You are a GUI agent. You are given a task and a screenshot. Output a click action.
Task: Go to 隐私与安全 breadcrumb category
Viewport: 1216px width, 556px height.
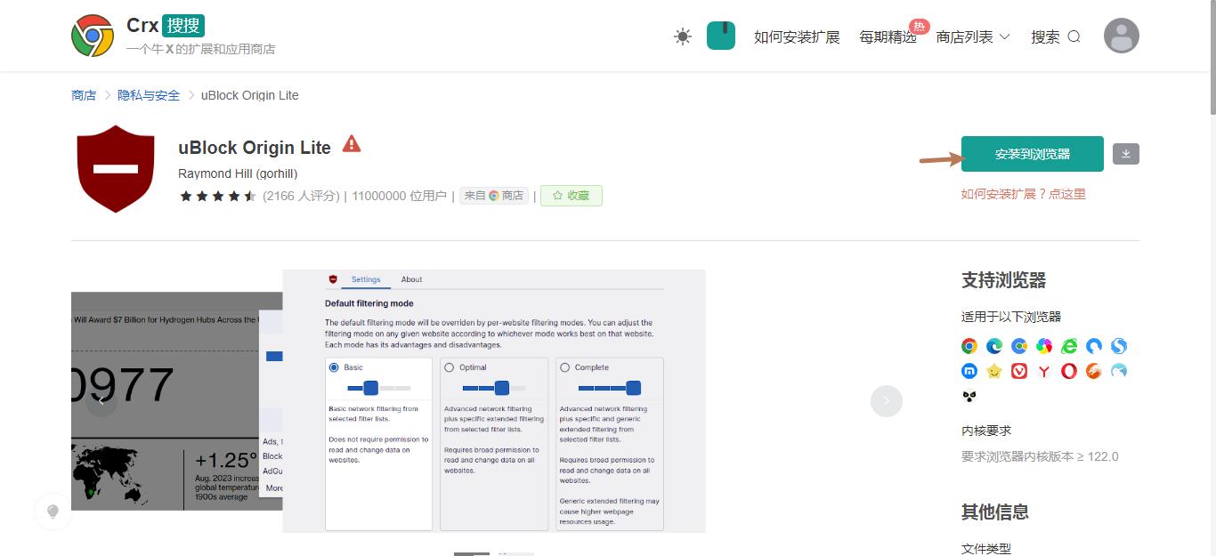point(149,95)
